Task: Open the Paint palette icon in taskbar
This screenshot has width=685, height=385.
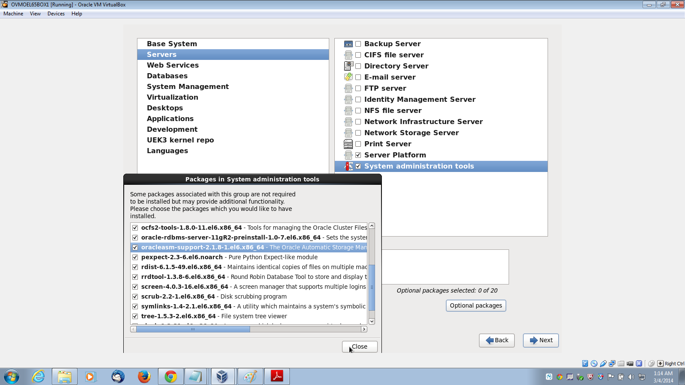Action: click(x=250, y=376)
